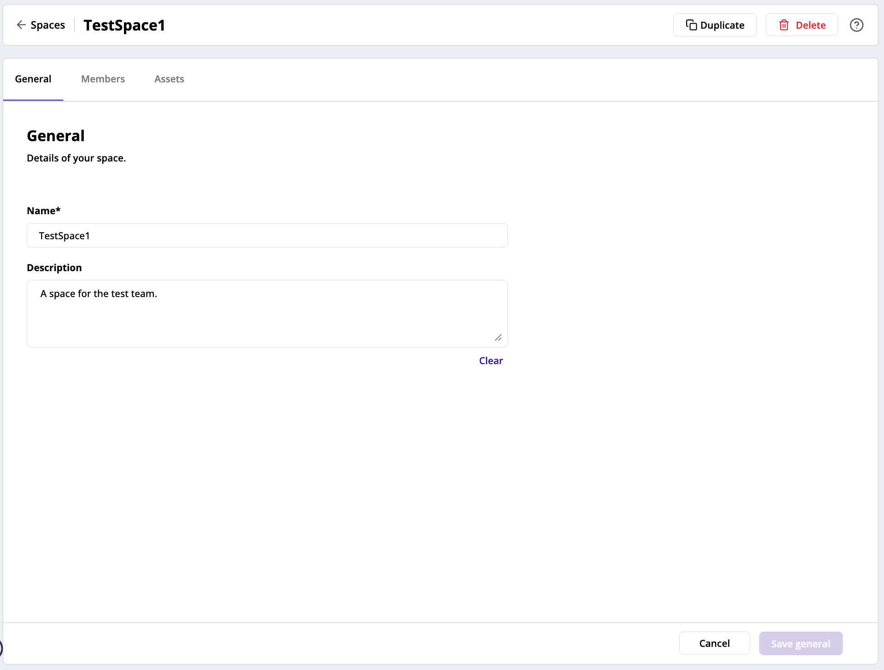Image resolution: width=884 pixels, height=670 pixels.
Task: Click the Cancel button
Action: (714, 643)
